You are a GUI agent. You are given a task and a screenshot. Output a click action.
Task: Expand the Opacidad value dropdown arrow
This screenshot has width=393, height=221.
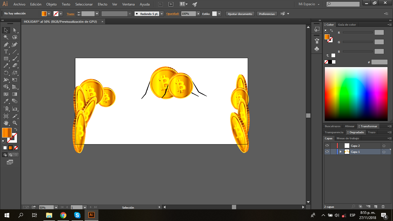click(198, 14)
